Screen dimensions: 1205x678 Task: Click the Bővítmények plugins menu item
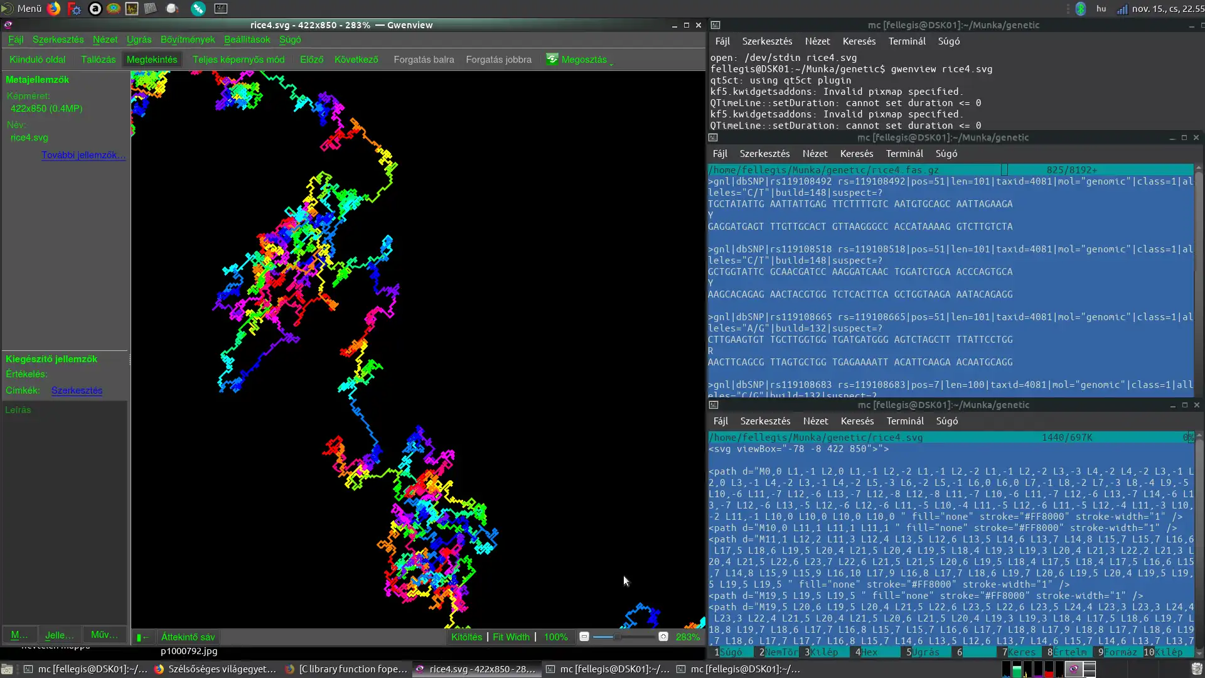[x=188, y=40]
